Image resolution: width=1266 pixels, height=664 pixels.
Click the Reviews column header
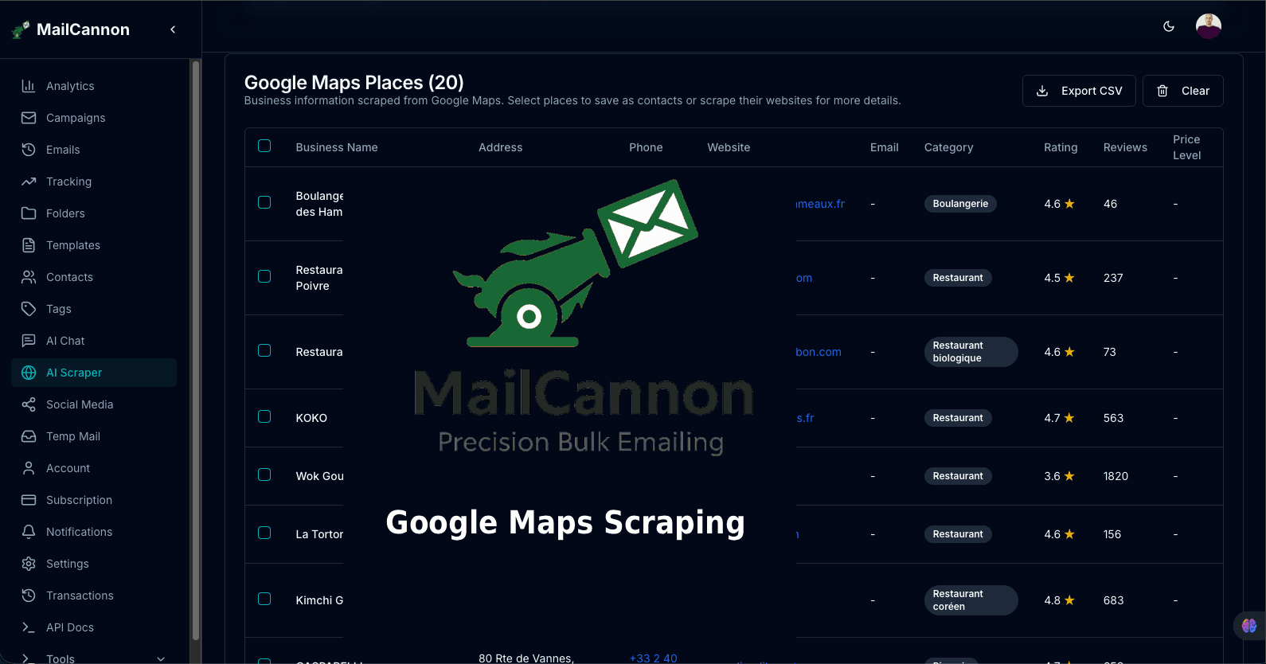tap(1125, 147)
